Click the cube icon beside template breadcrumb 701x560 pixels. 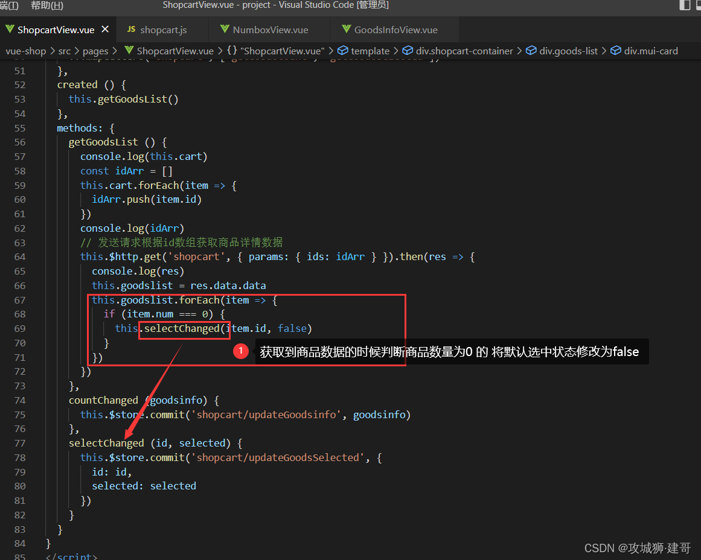click(x=343, y=51)
